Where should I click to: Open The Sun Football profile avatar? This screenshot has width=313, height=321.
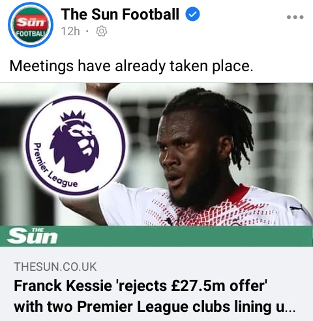coord(31,25)
